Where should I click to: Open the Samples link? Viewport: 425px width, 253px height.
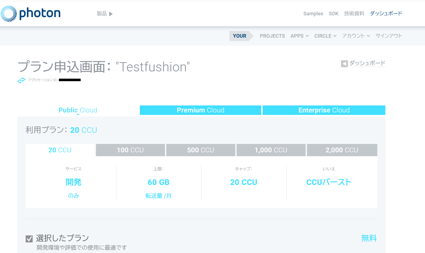click(x=313, y=14)
